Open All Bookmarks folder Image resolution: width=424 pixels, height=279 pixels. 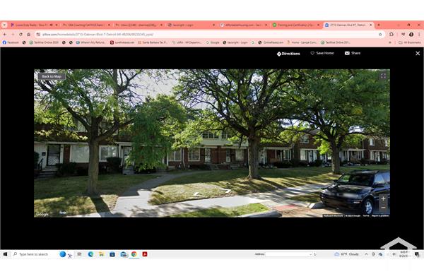tap(410, 42)
